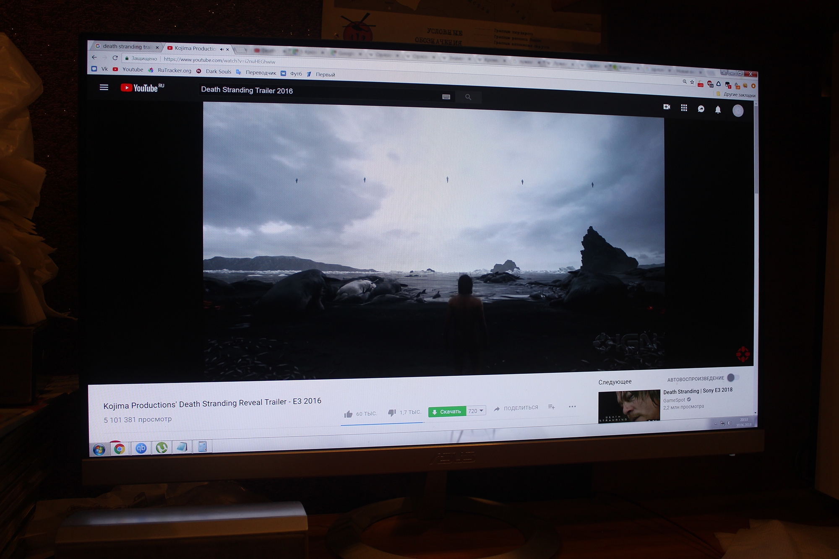Open YouTube hamburger guide menu
The width and height of the screenshot is (839, 559).
click(104, 87)
